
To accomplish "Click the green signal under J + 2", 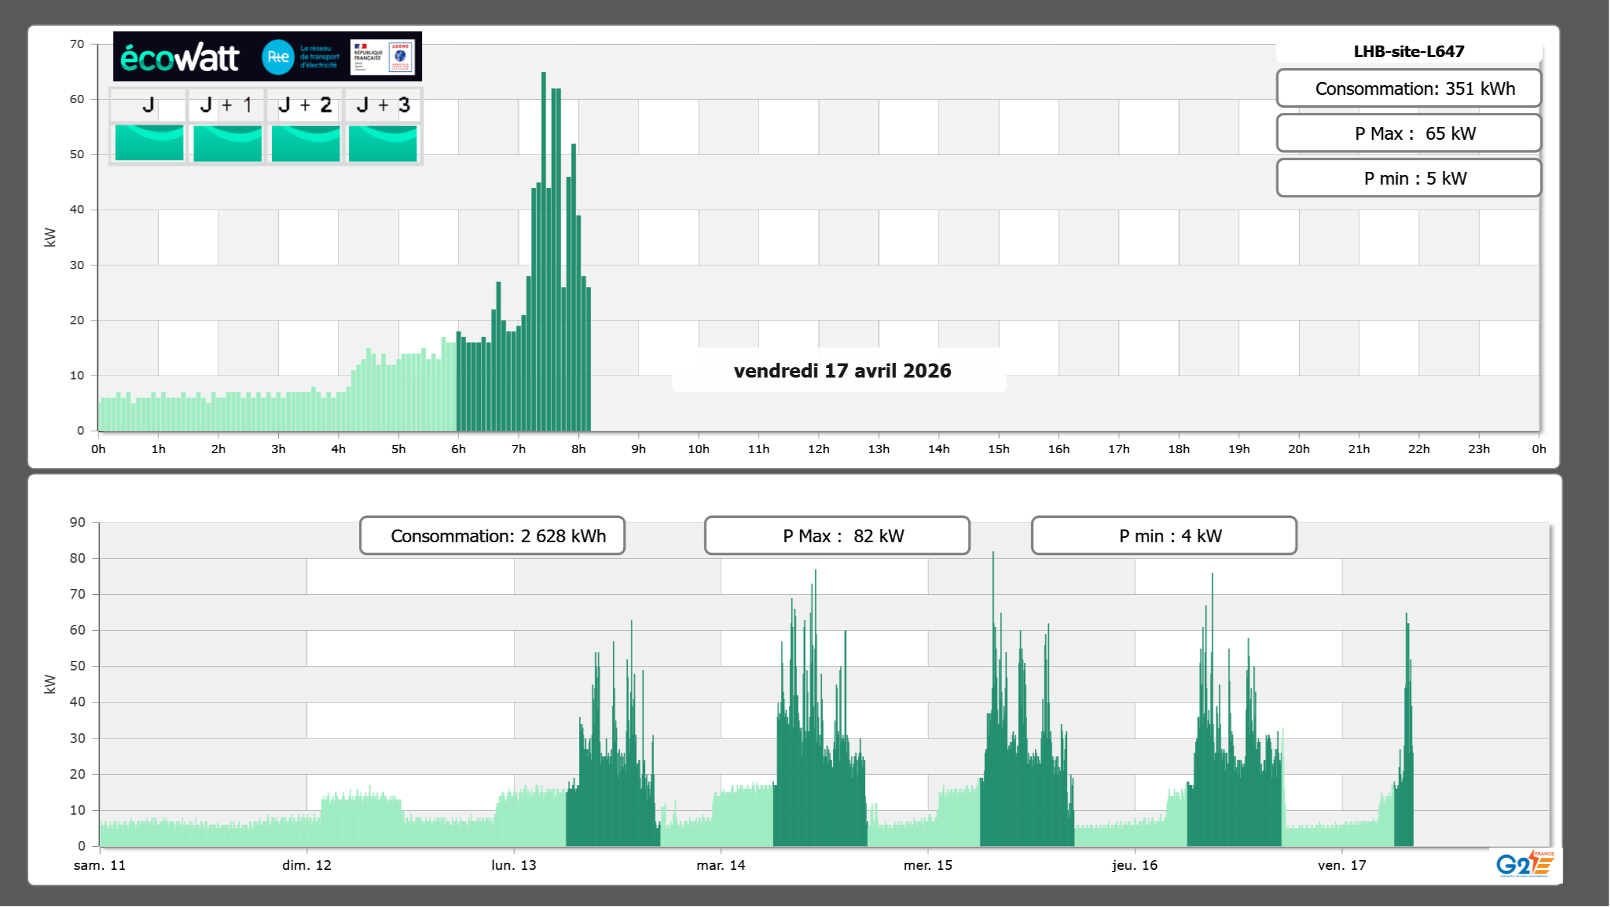I will [x=305, y=143].
